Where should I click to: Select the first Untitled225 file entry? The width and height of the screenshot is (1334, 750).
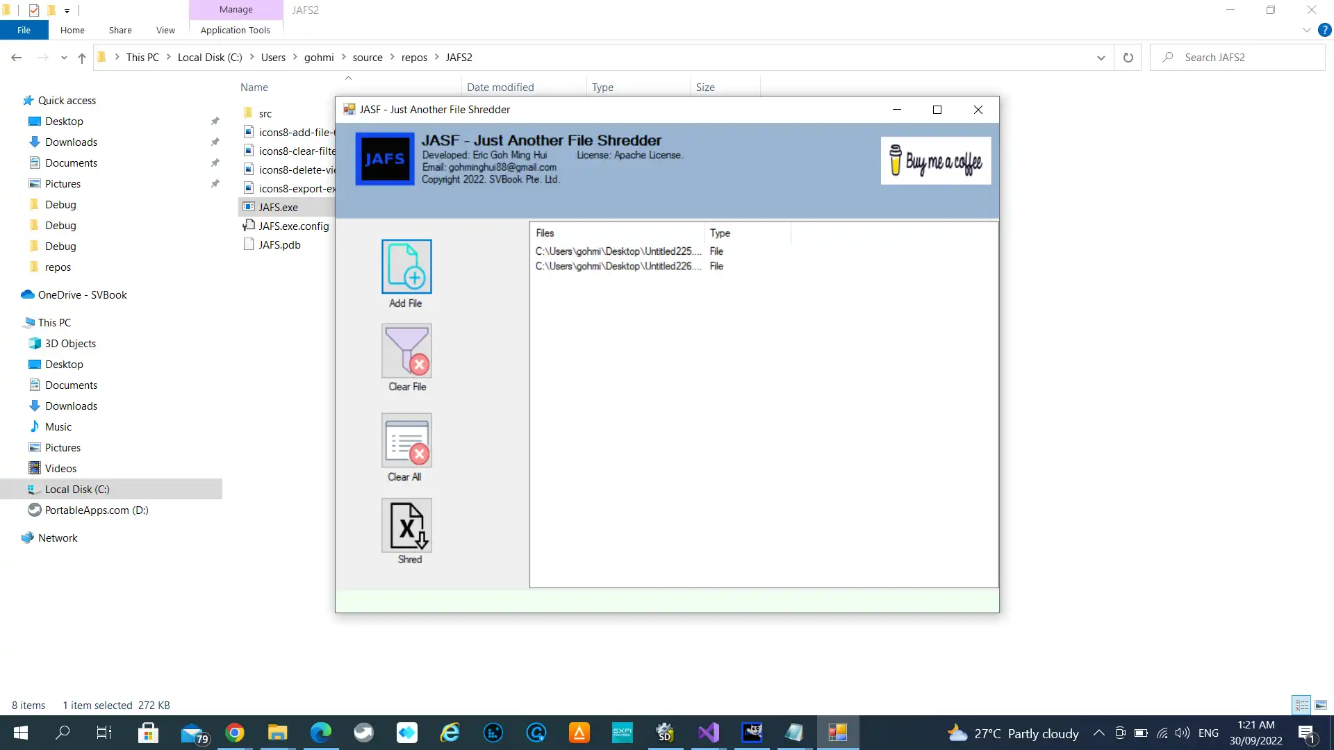[618, 251]
